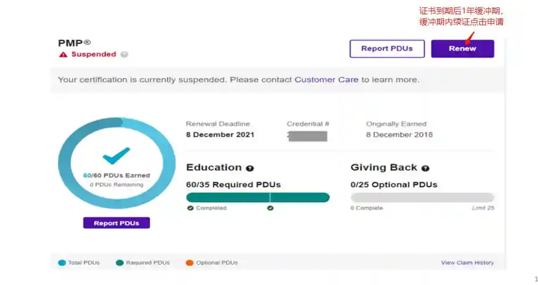This screenshot has height=285, width=538.
Task: Click the Optional PDUs orange legend dot
Action: click(x=189, y=262)
